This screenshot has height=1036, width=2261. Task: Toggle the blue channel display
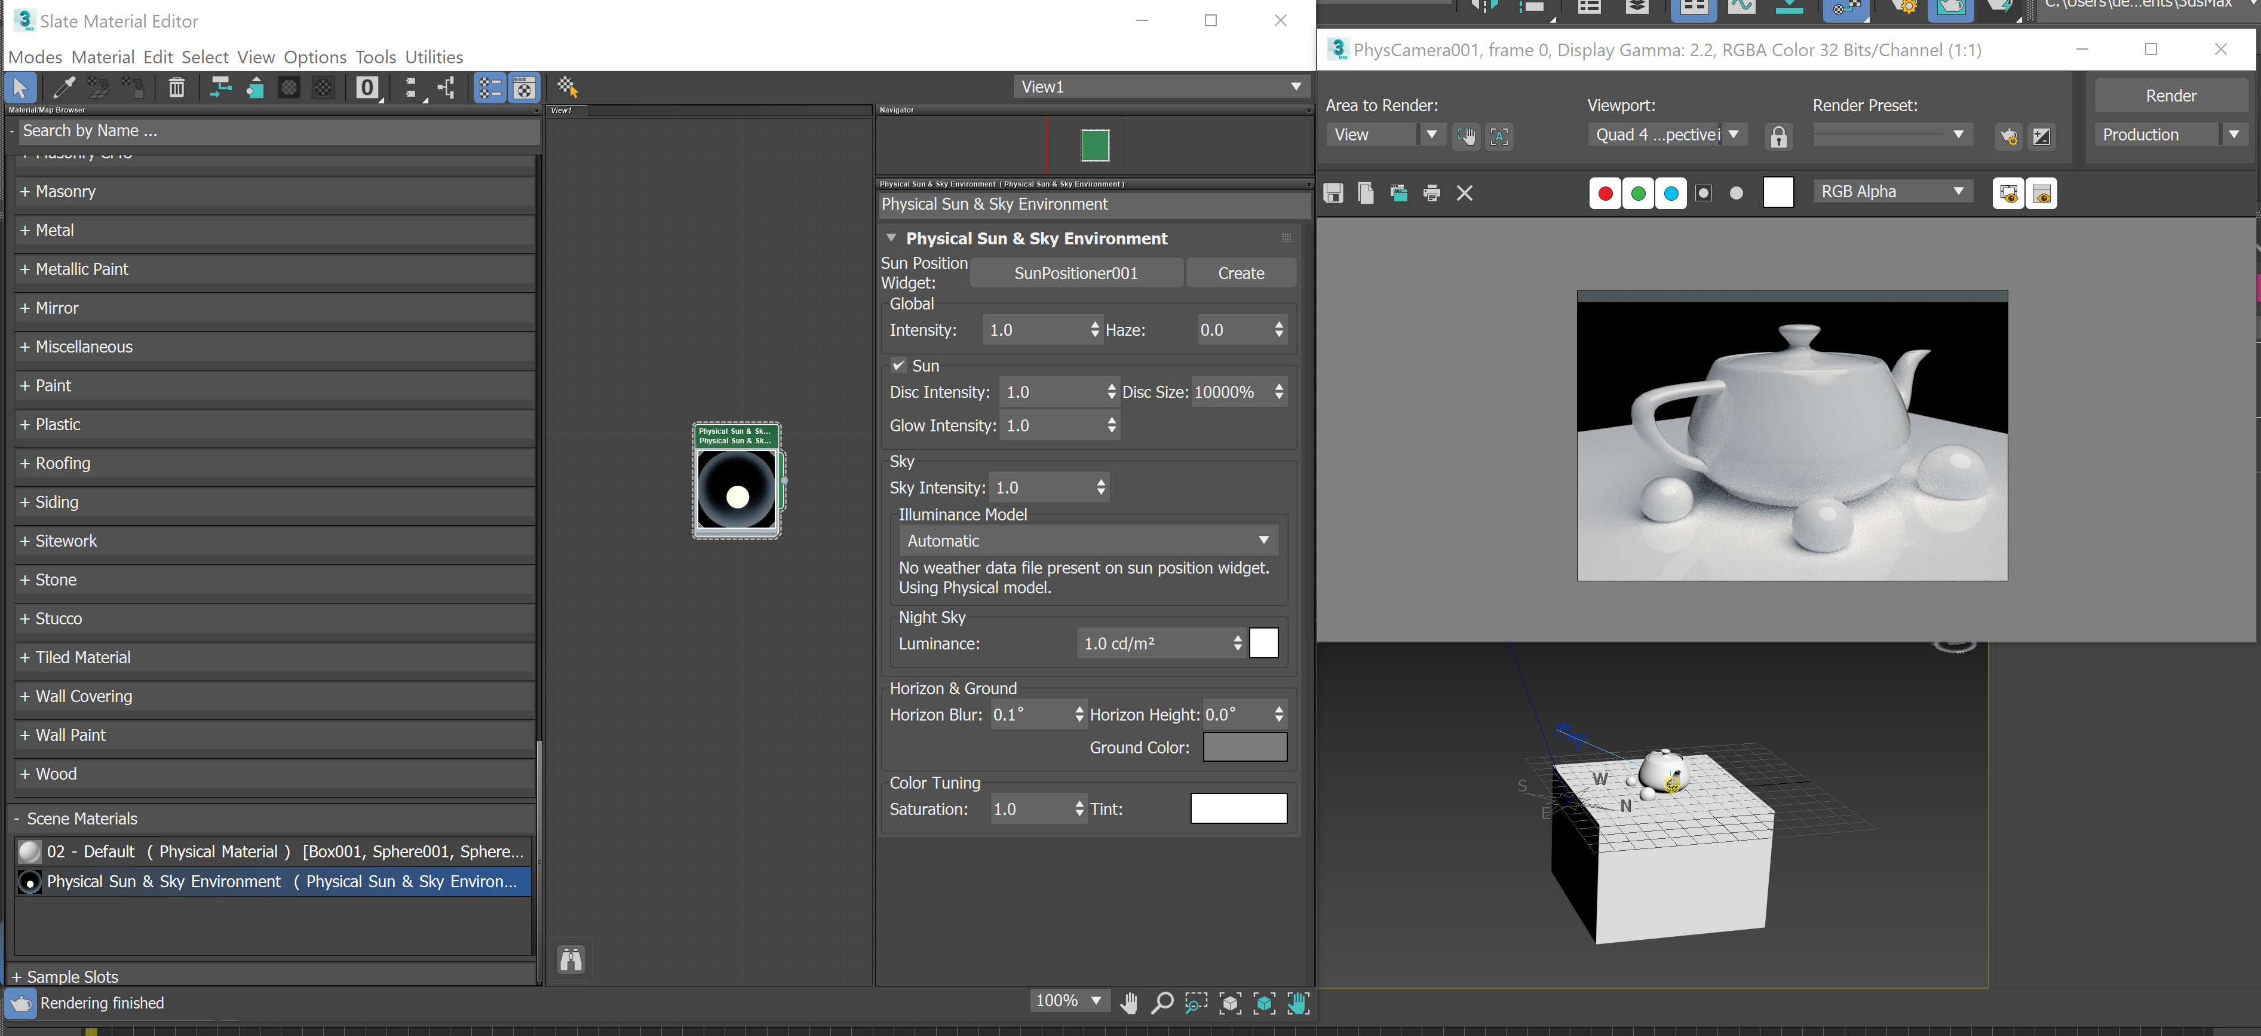(1670, 192)
